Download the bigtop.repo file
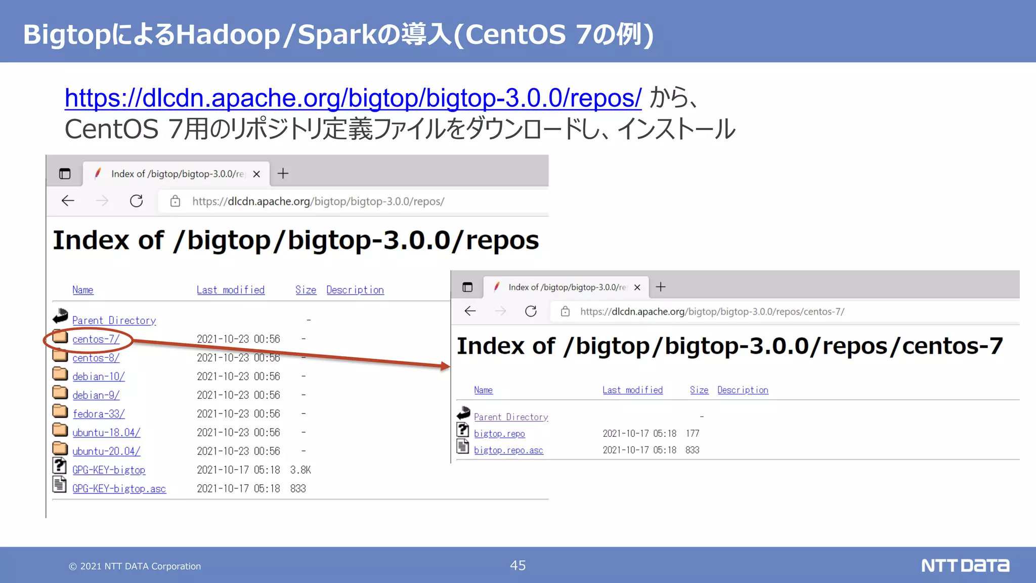 point(499,434)
